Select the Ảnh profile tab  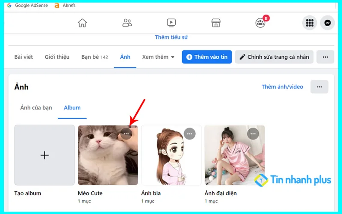tap(125, 57)
